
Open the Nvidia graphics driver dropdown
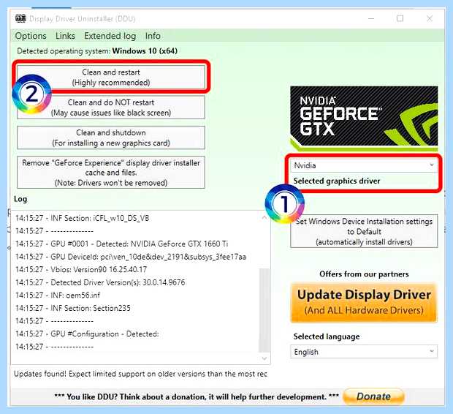(364, 165)
